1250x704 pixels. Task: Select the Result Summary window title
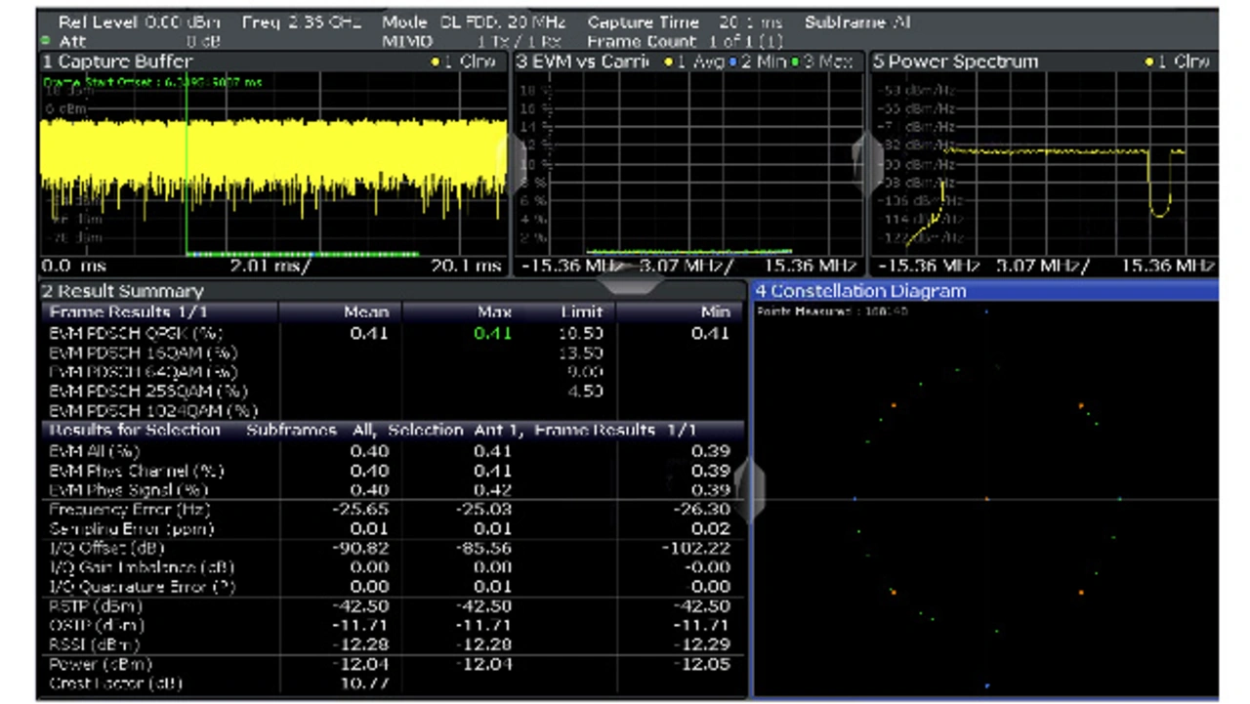pyautogui.click(x=122, y=291)
